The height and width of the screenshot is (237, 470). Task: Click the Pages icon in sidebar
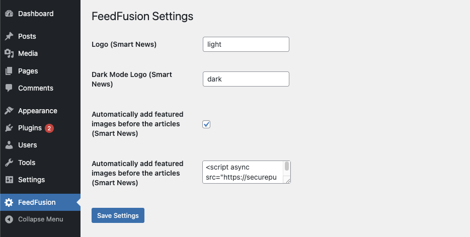[9, 71]
